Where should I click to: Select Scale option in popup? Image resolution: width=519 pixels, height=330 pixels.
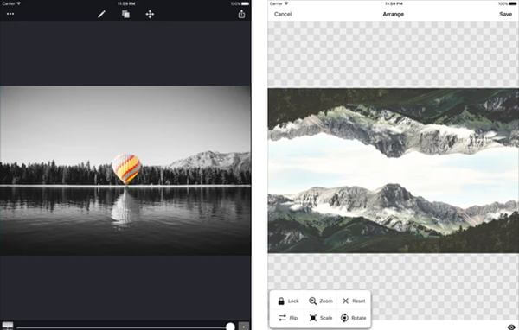click(320, 318)
